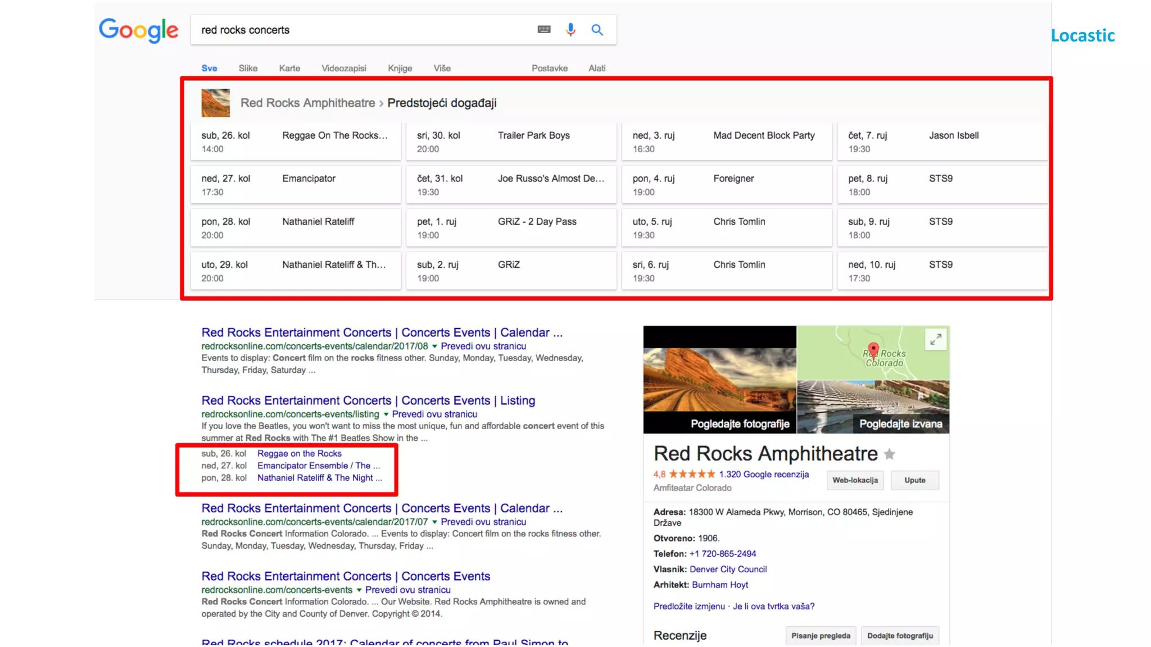Open dropdown arrow beside concerts-events/listing URL

[386, 414]
